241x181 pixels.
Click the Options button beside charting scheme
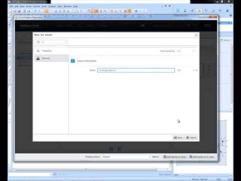point(156,157)
